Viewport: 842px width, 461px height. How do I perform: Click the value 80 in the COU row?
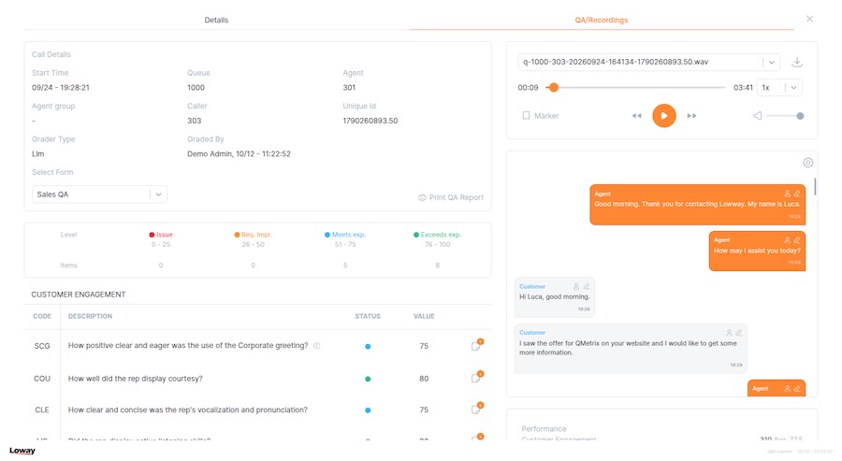tap(424, 379)
